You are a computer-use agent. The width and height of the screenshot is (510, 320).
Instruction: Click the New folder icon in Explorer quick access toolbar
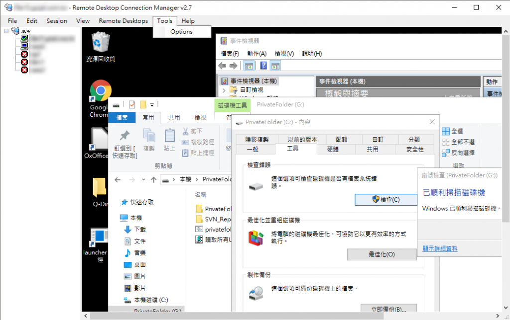(143, 104)
